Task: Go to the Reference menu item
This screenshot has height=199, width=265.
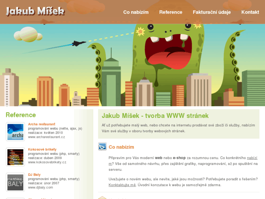Action: point(171,12)
